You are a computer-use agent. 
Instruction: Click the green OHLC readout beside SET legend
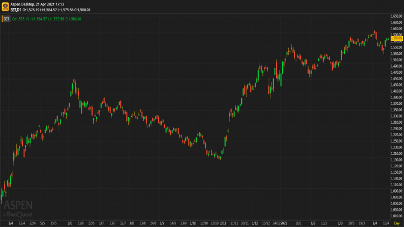pyautogui.click(x=47, y=19)
